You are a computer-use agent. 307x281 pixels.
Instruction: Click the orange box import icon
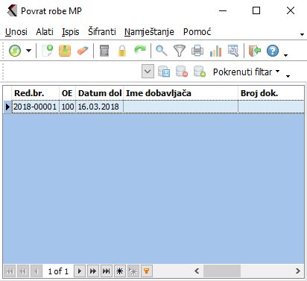tap(65, 51)
